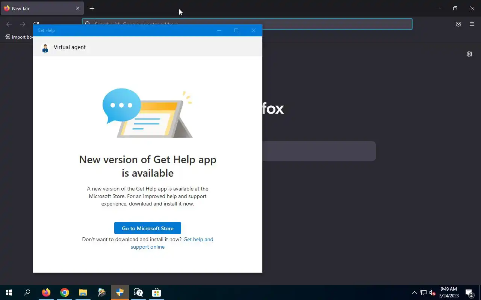Open volume control tray icon

tap(433, 292)
